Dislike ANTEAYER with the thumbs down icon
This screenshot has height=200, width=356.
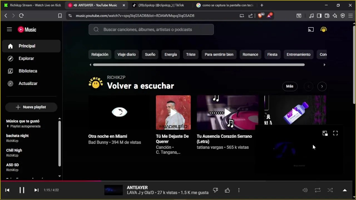point(215,190)
